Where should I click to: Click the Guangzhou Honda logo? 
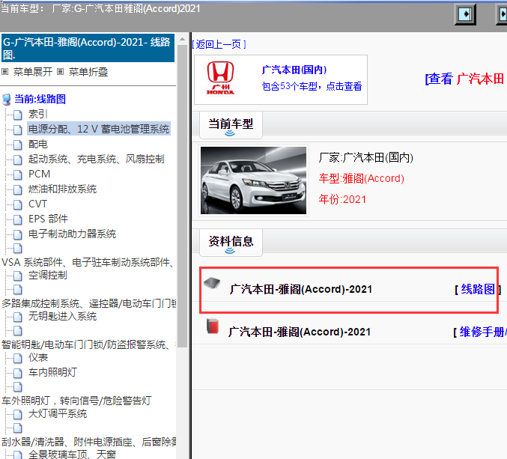pos(220,78)
